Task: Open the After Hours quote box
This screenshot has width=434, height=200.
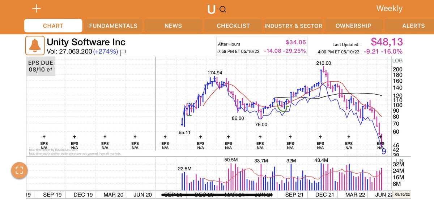Action: point(262,47)
